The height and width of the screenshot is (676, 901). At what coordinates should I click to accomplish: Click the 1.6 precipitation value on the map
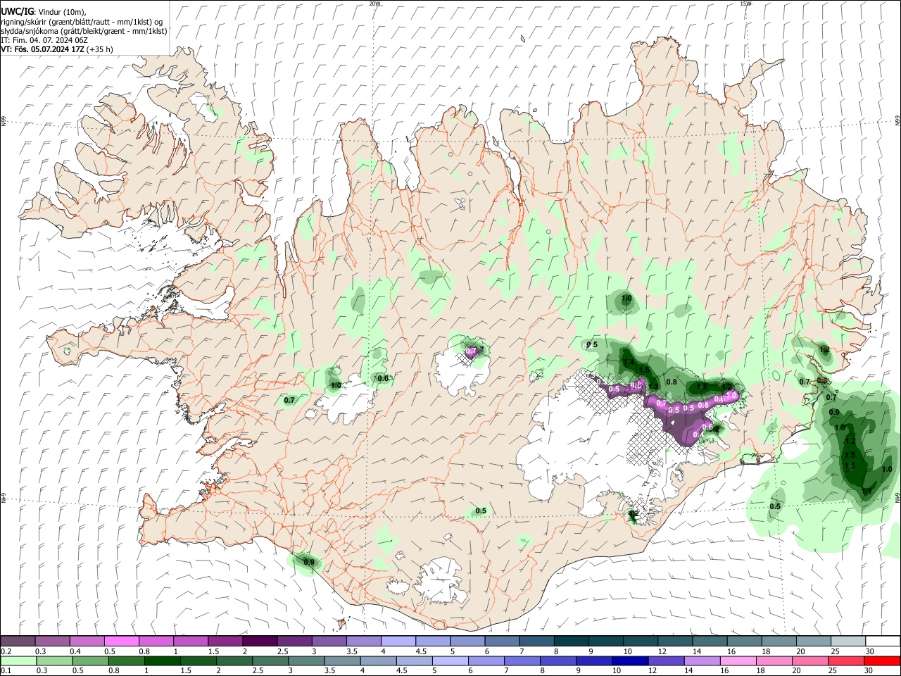pyautogui.click(x=702, y=387)
